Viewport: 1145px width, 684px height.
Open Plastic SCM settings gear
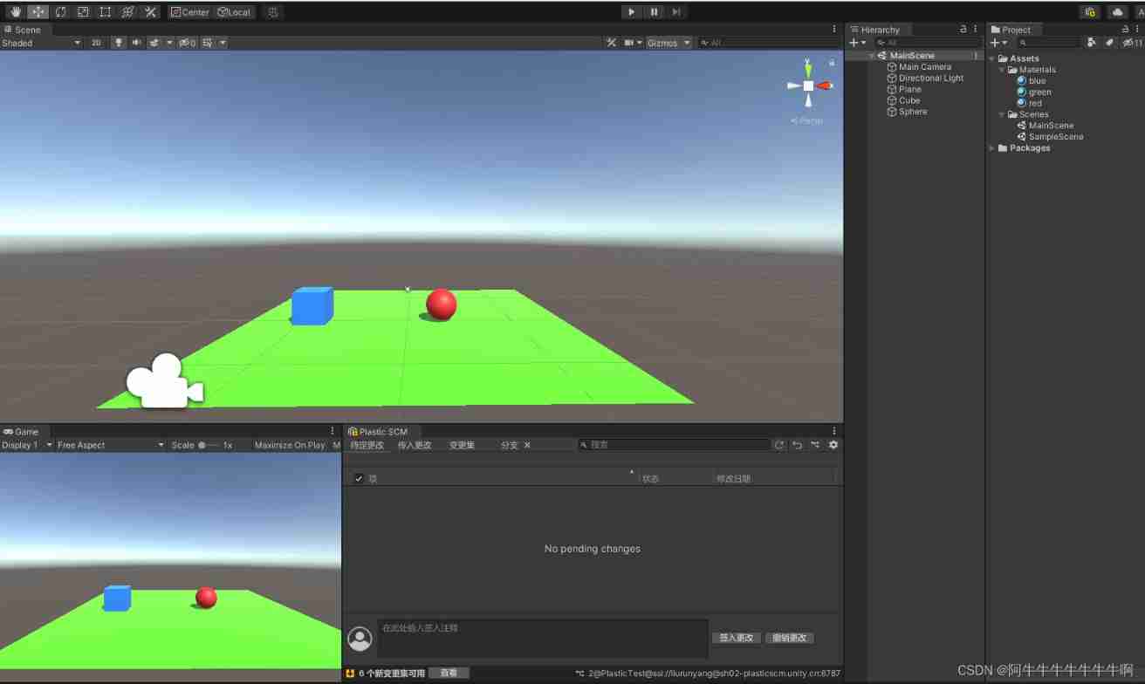click(833, 445)
